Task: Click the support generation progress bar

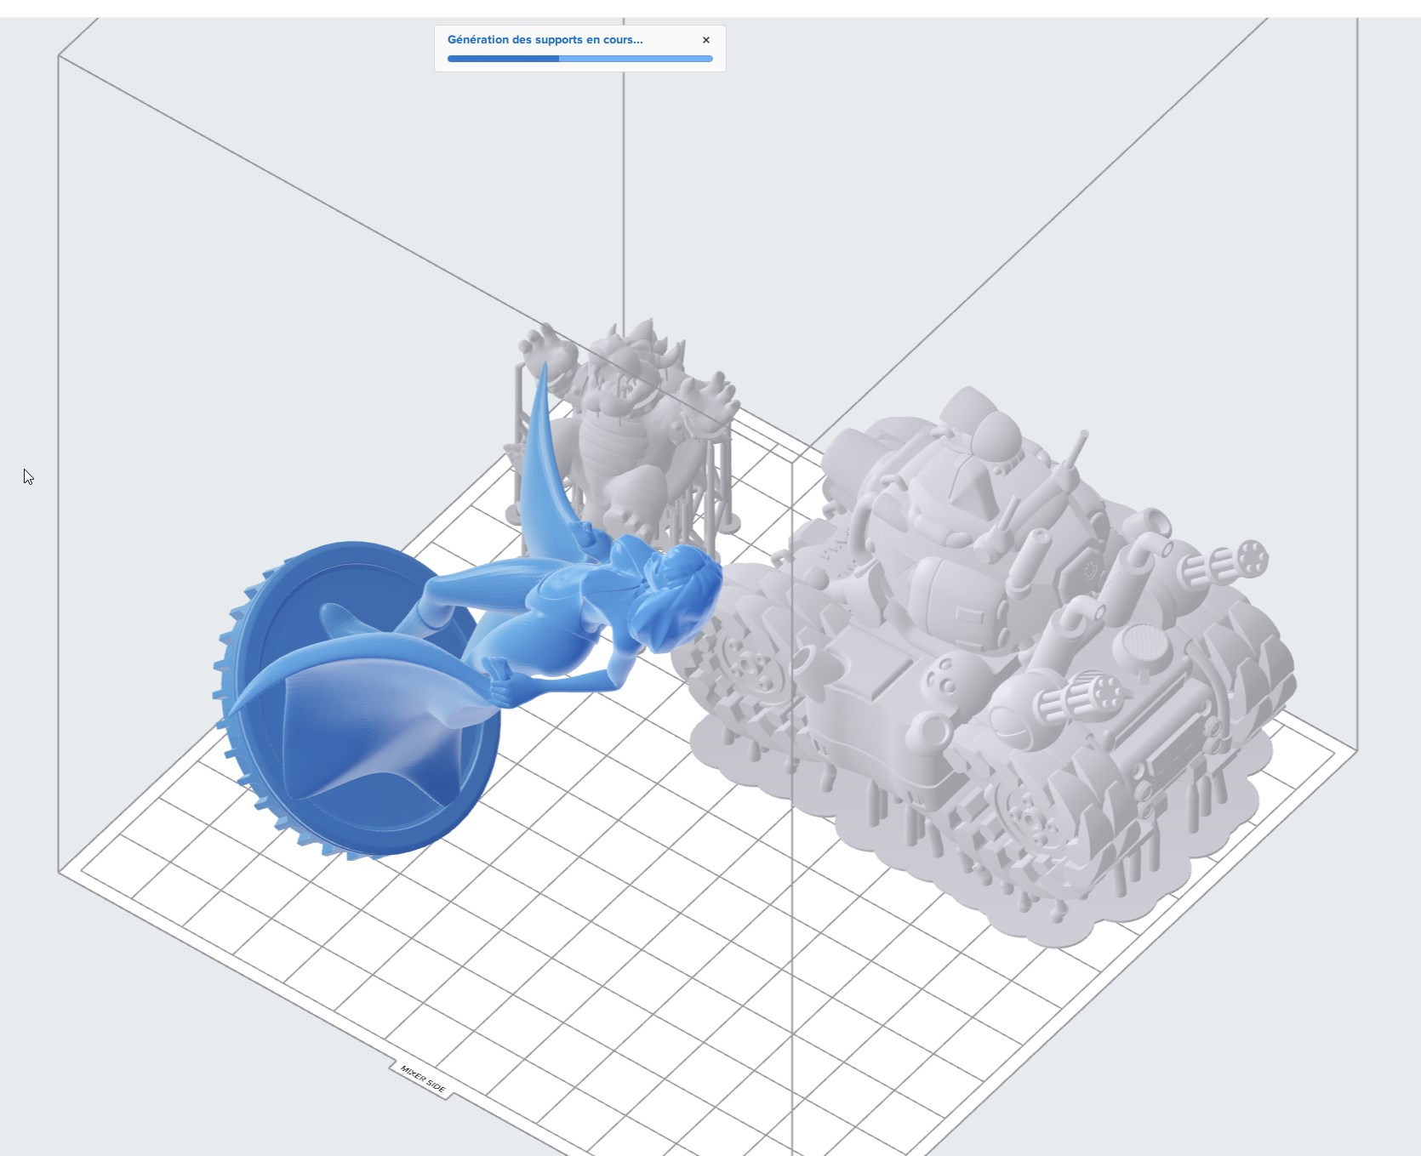Action: pos(579,59)
